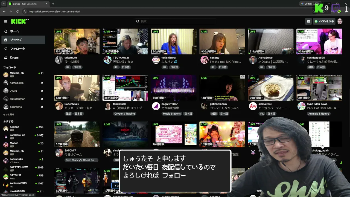Click the uritafufu channel avatar
The width and height of the screenshot is (350, 197).
(x=59, y=60)
